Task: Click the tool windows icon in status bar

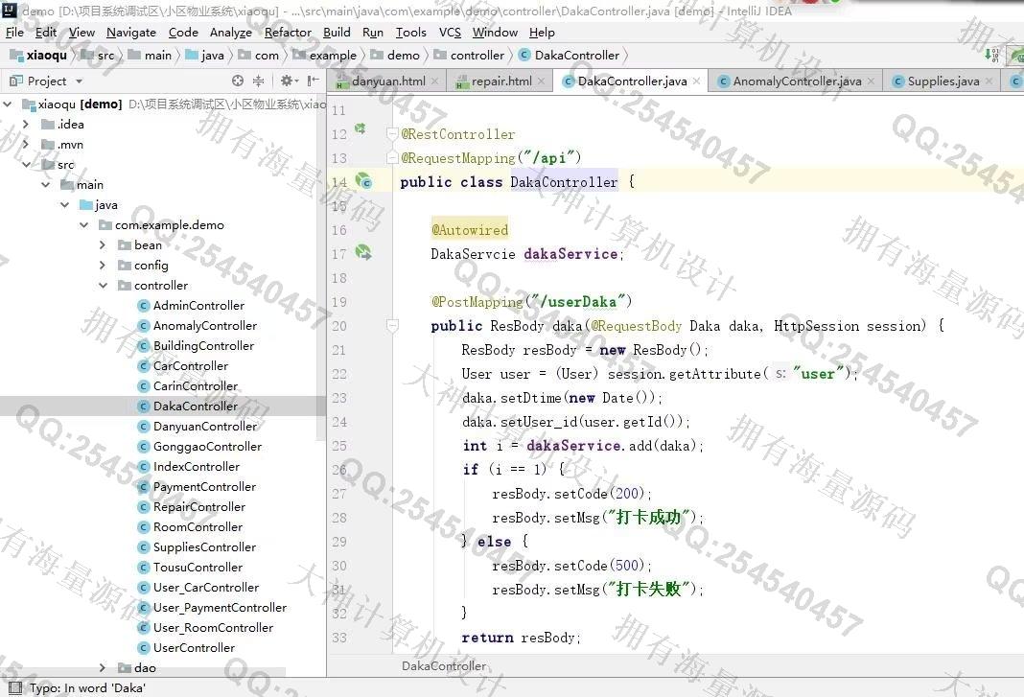Action: pyautogui.click(x=15, y=687)
